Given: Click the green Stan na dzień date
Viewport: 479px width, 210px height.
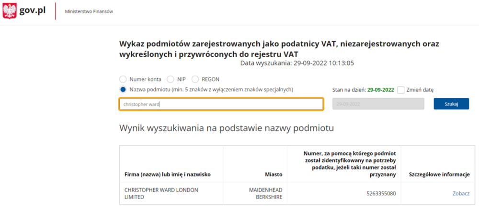Looking at the screenshot, I should coord(380,89).
